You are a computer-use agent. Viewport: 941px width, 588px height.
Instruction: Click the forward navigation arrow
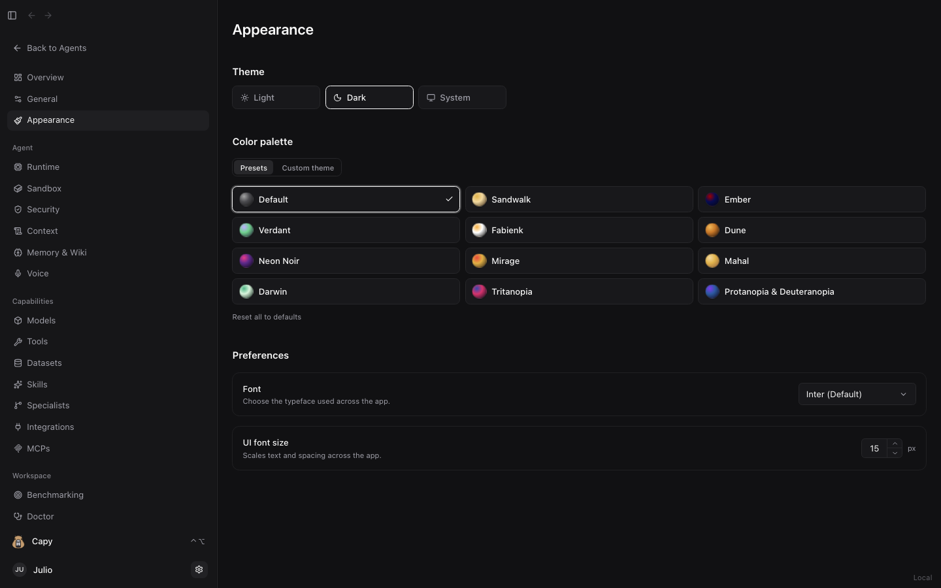pyautogui.click(x=48, y=15)
